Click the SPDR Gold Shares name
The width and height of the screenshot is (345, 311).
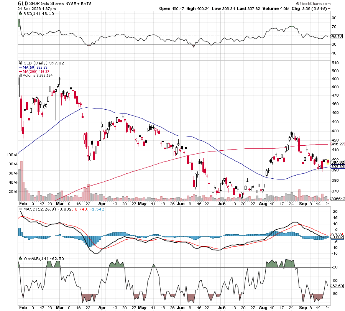click(x=46, y=3)
